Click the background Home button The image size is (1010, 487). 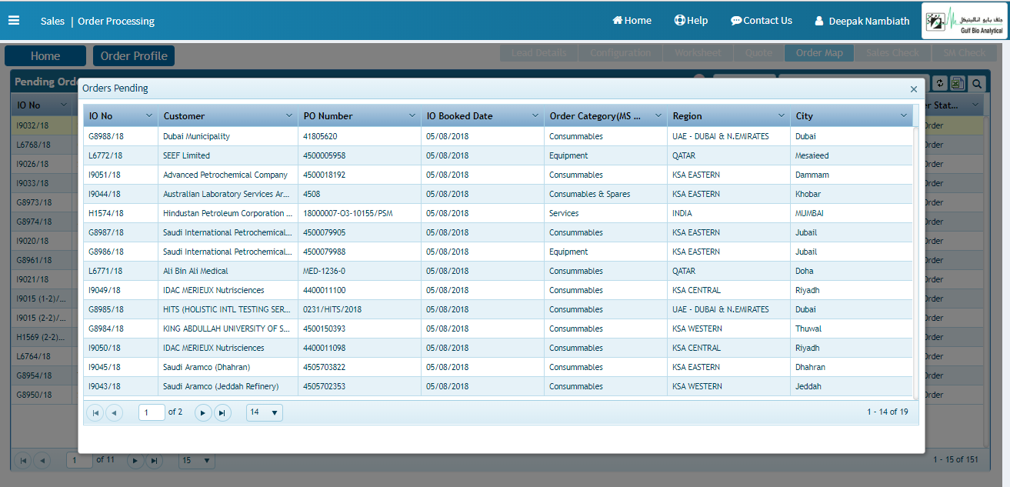45,55
